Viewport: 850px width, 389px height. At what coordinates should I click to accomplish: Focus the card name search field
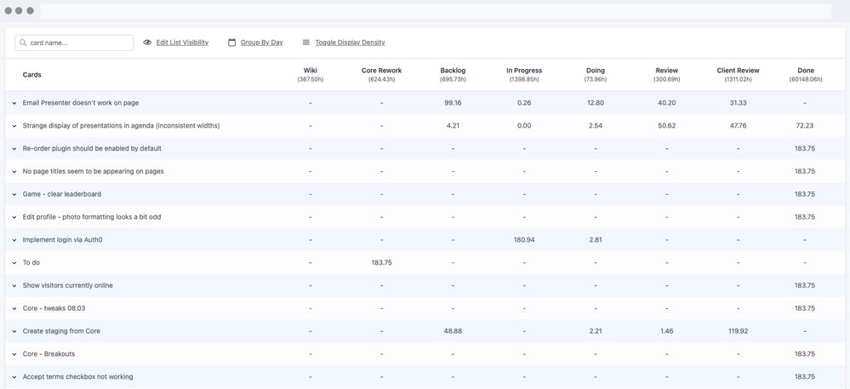pos(74,43)
